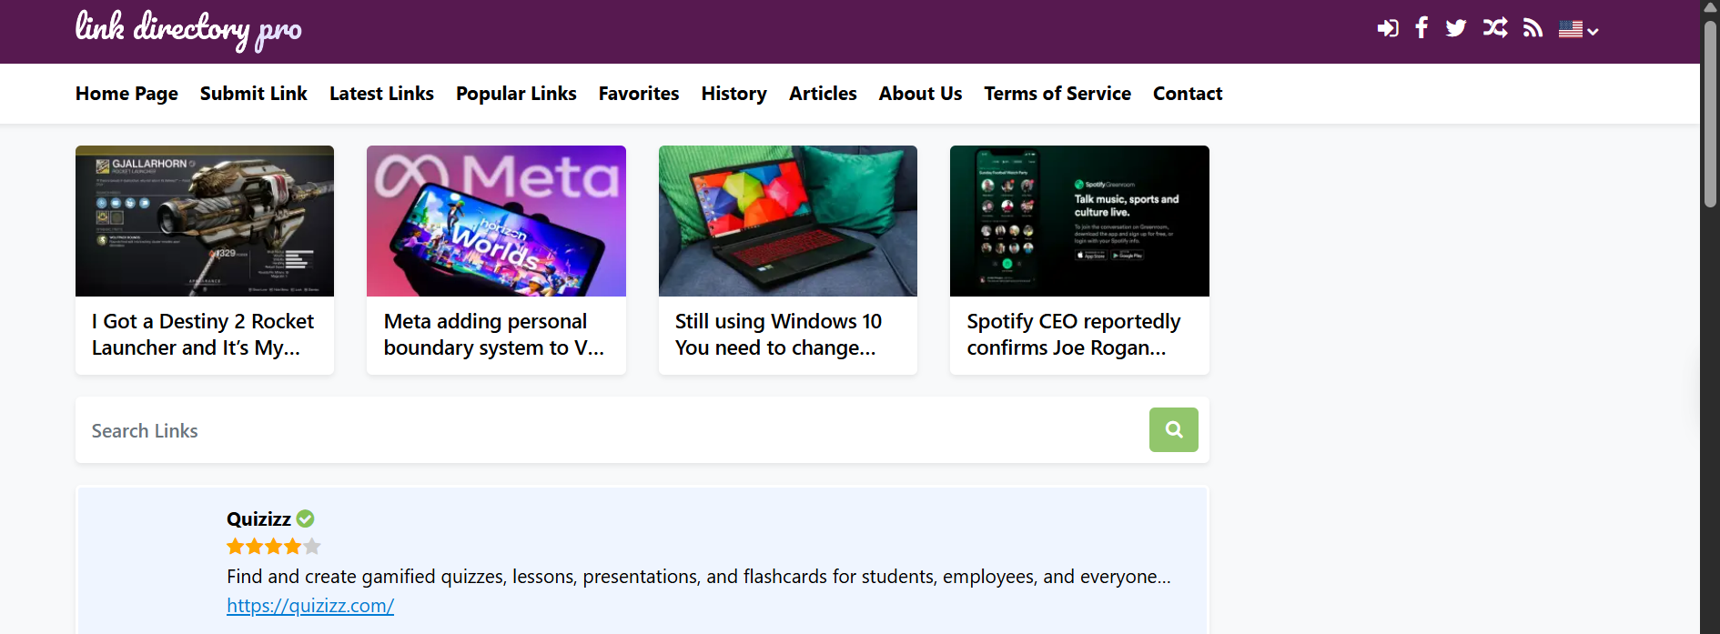Open the Meta Horizon Worlds thumbnail

point(496,221)
